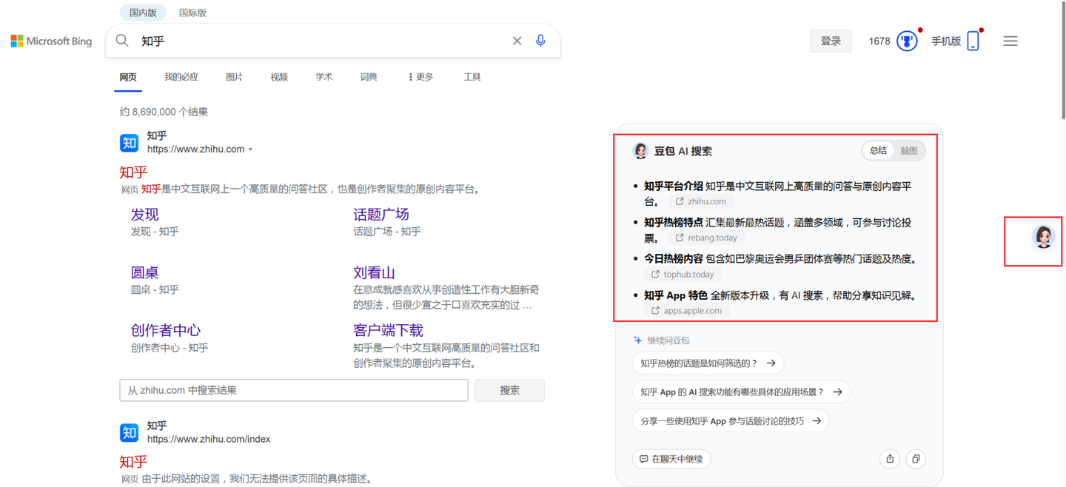Click the 从 zhihu.com 中搜索结果 field

(x=294, y=390)
